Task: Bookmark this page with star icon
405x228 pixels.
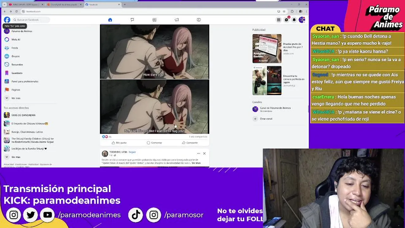Action: pos(284,11)
